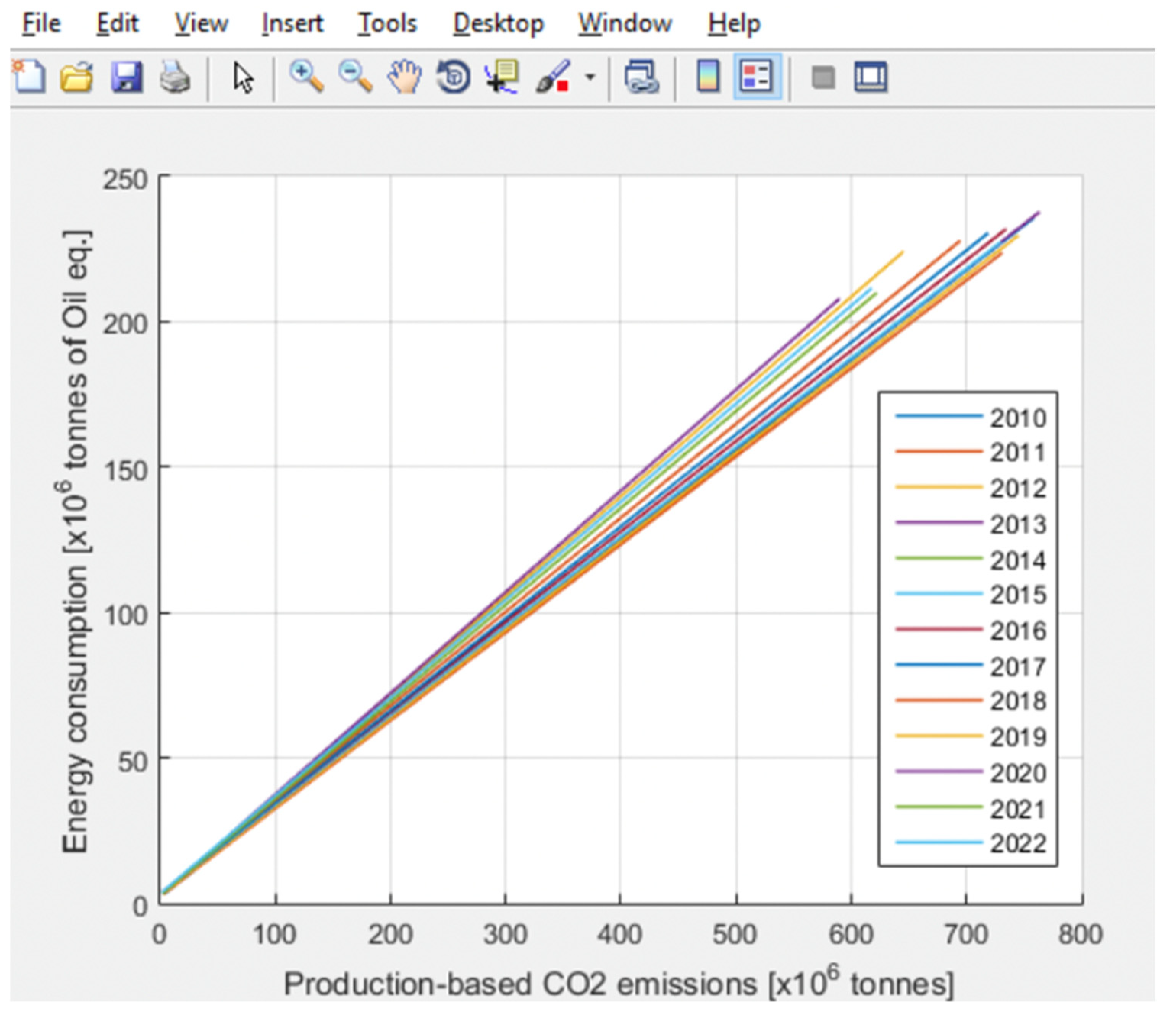
Task: Open the Insert menu
Action: 292,24
